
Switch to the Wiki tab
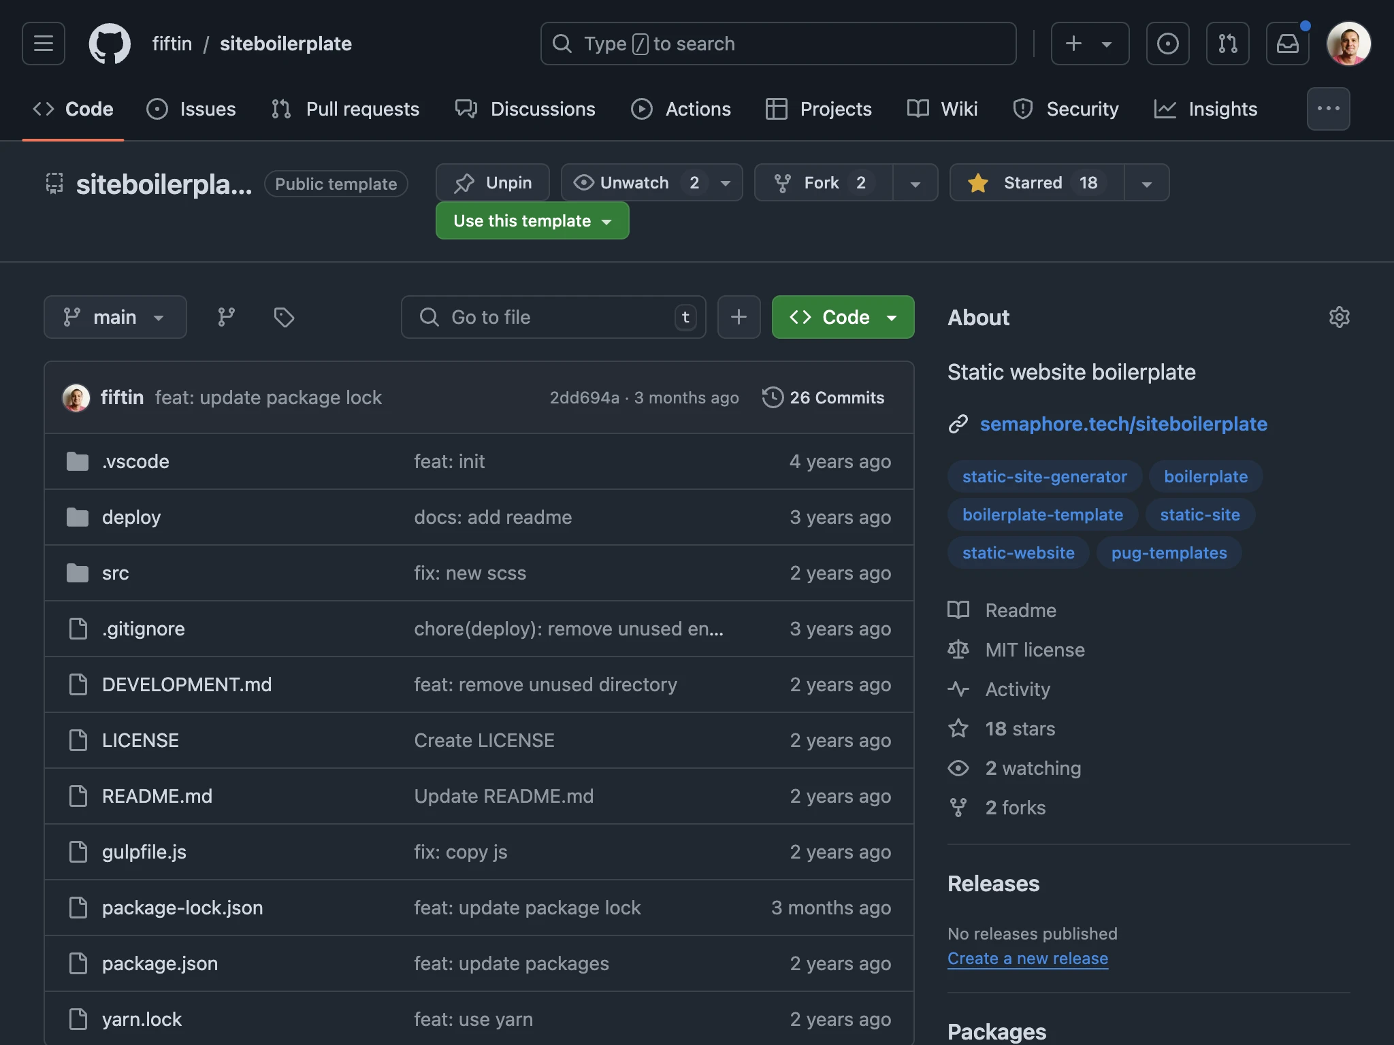942,109
